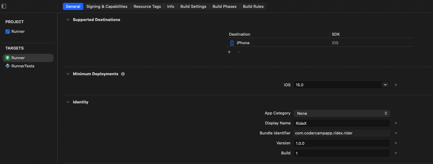Remove destination with minus button
Screen dimensions: 433x164
click(239, 52)
